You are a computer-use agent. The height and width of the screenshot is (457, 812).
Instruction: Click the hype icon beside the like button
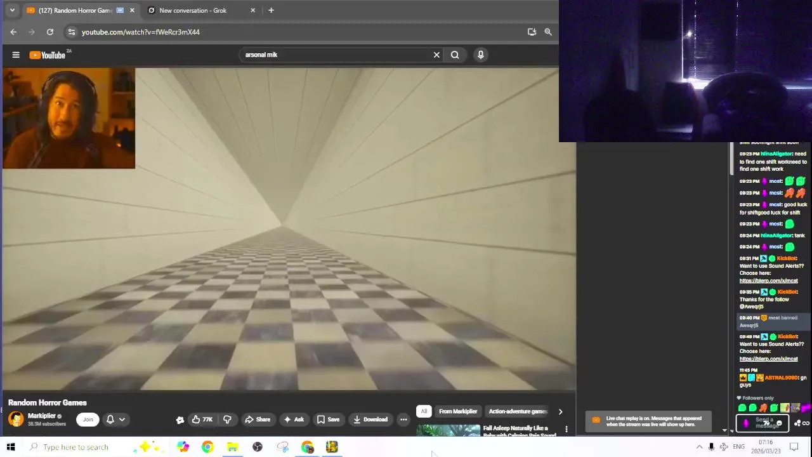(180, 420)
